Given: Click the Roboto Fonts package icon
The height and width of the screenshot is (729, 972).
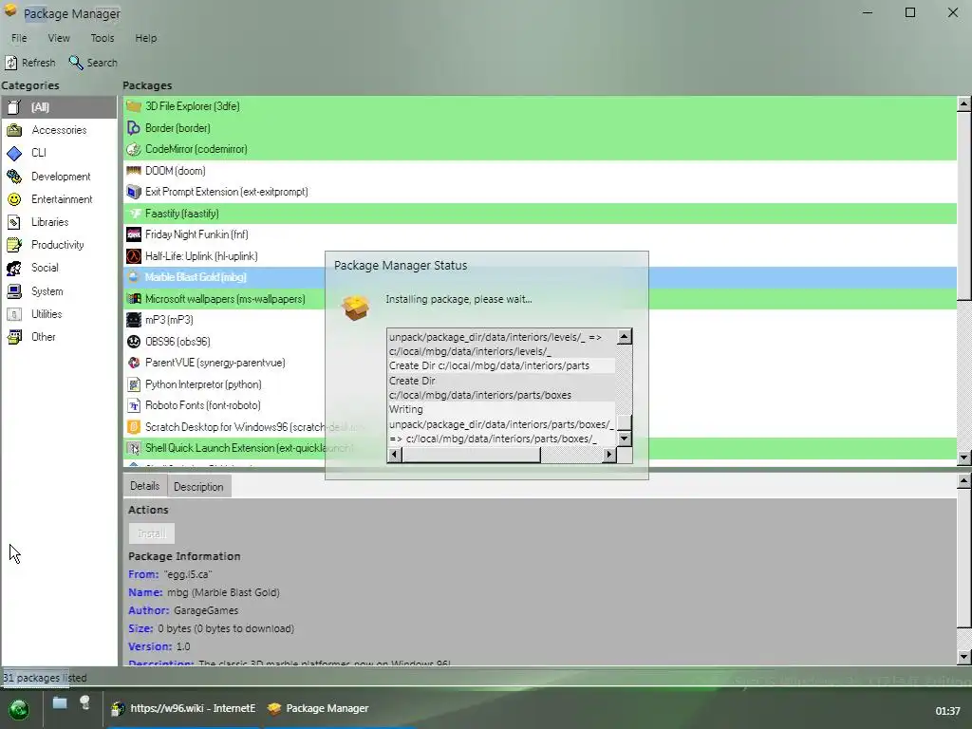Looking at the screenshot, I should click(134, 405).
